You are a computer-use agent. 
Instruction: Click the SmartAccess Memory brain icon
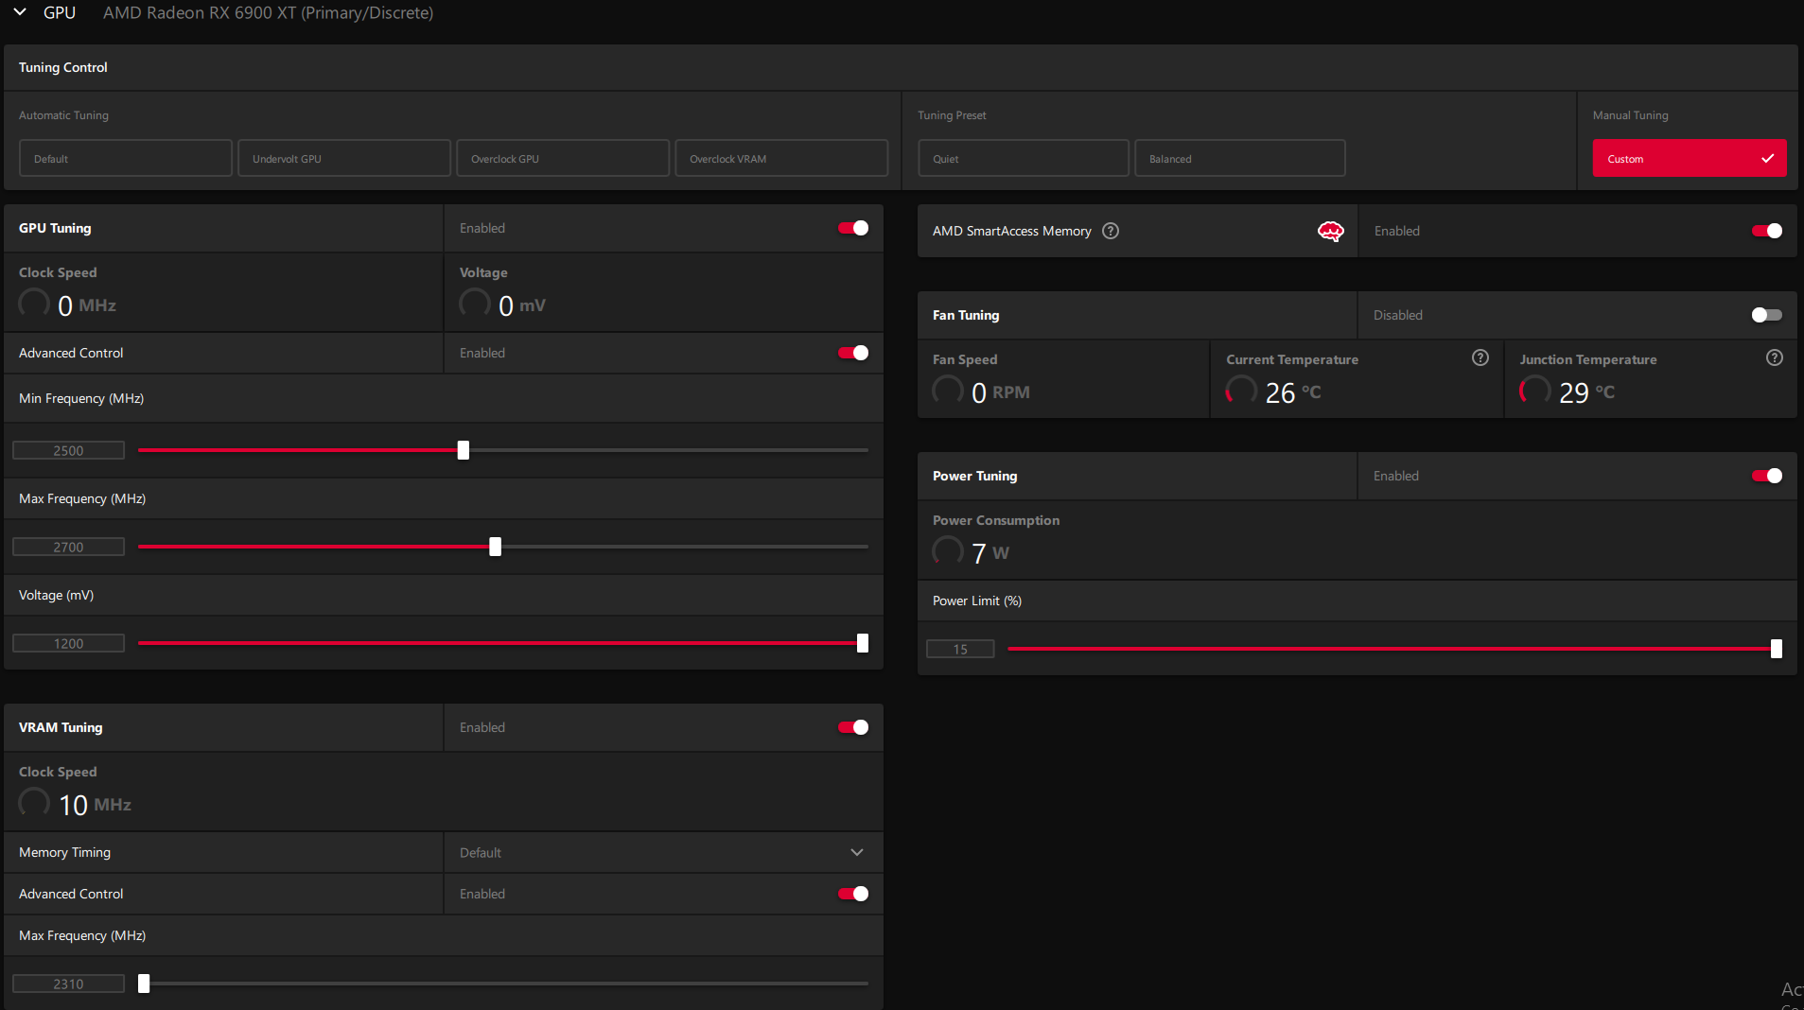(1330, 231)
